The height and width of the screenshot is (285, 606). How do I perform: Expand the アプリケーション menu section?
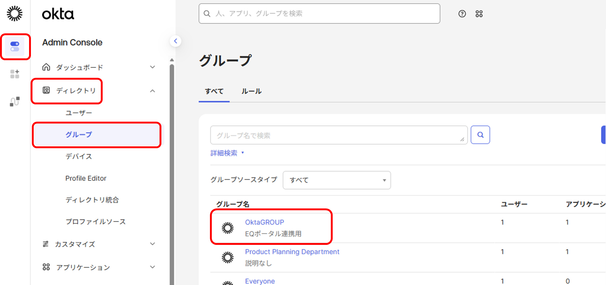[99, 267]
